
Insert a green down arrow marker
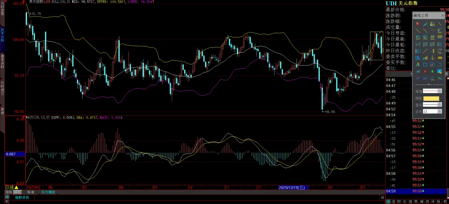432,71
